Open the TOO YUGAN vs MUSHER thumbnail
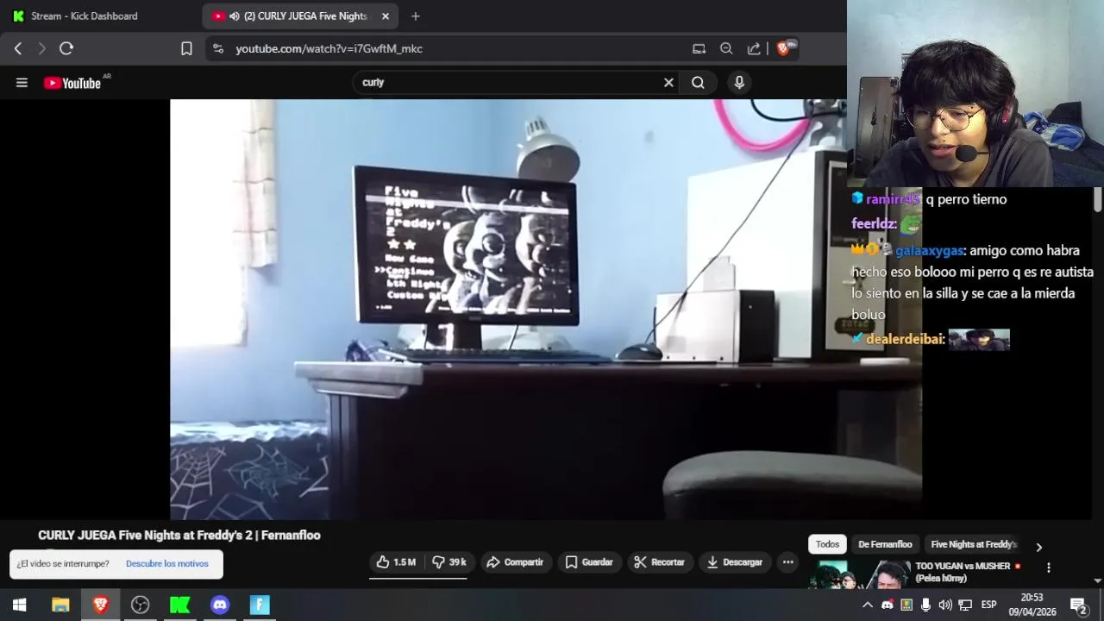 [858, 574]
